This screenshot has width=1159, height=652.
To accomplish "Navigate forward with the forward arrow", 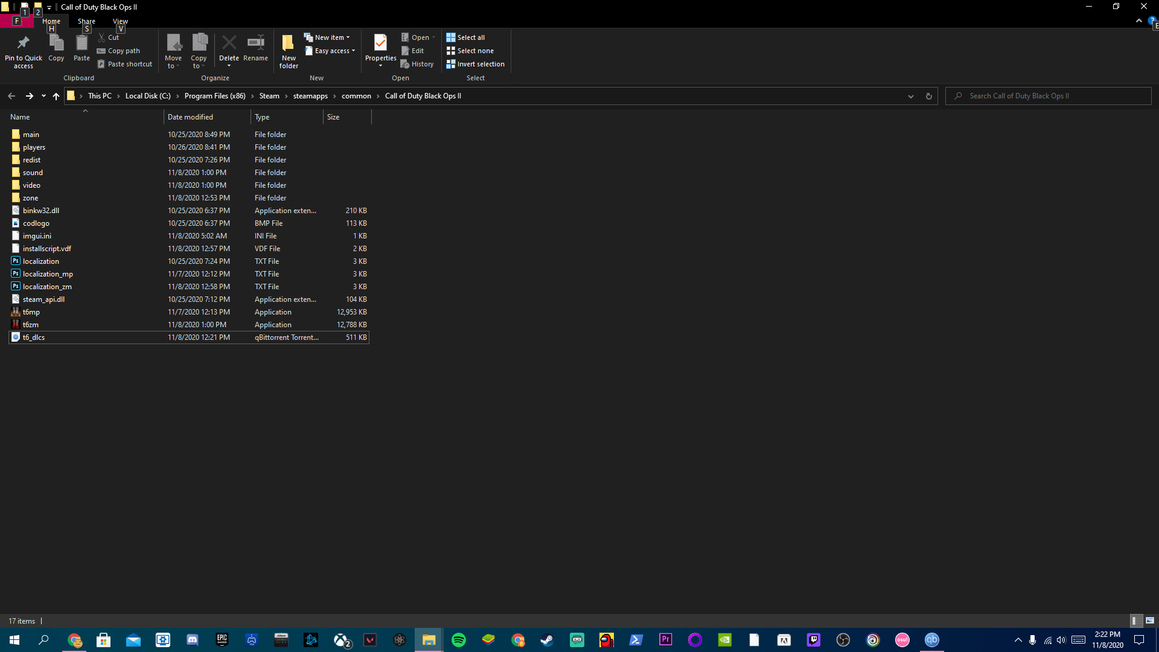I will [x=29, y=96].
